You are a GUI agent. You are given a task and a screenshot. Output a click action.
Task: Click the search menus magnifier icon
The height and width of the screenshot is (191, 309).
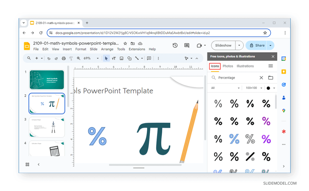coord(29,58)
